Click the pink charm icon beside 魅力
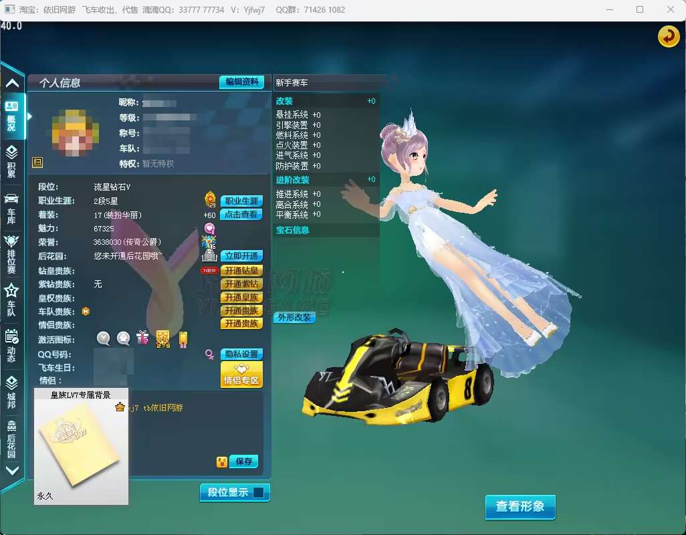Image resolution: width=686 pixels, height=535 pixels. pyautogui.click(x=209, y=228)
